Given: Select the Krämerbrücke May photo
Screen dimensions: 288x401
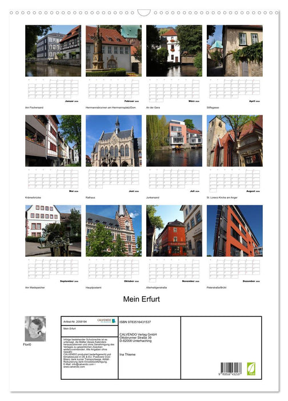Looking at the screenshot, I should click(x=53, y=141).
